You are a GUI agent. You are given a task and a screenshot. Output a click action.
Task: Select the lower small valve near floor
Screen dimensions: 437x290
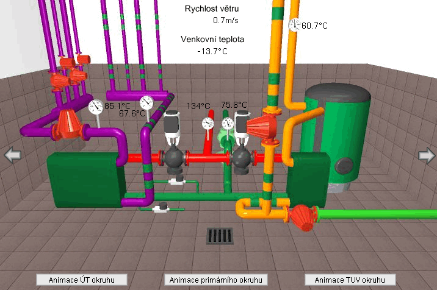click(x=161, y=208)
